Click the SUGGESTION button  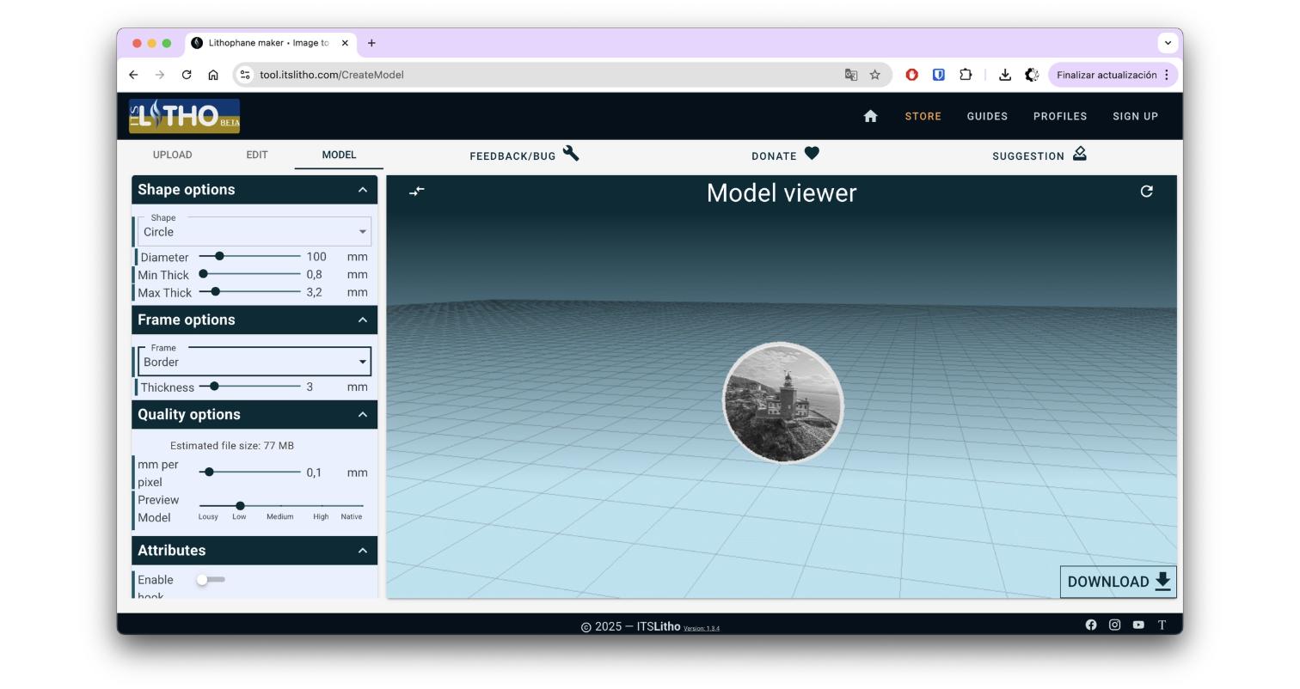[x=1039, y=155]
